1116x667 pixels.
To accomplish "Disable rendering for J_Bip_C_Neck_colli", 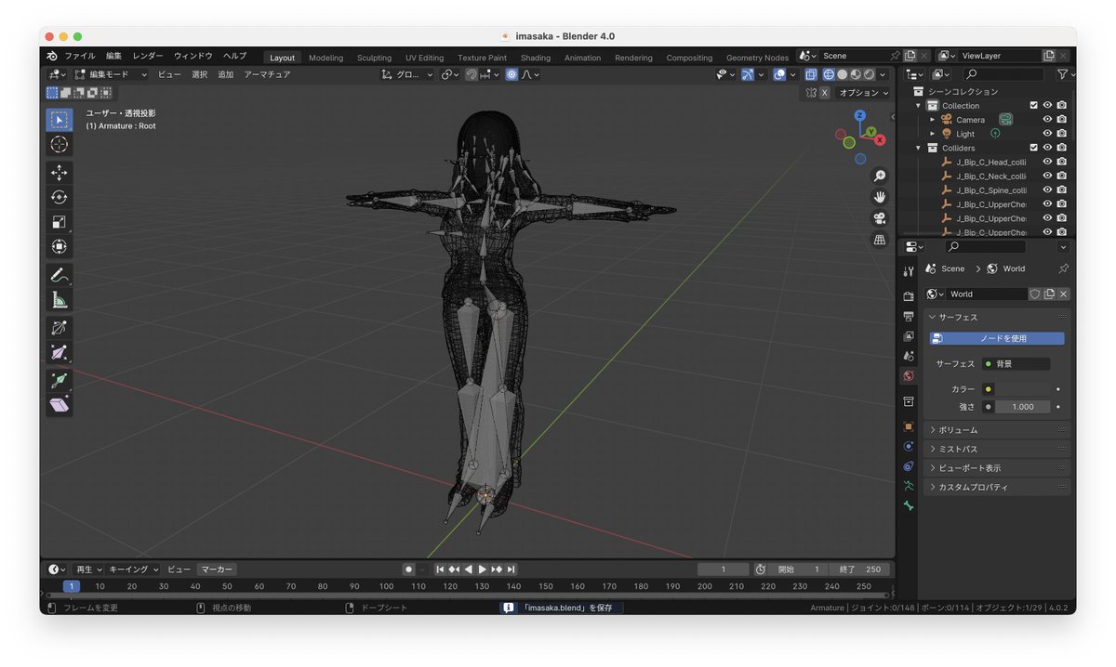I will point(1061,176).
